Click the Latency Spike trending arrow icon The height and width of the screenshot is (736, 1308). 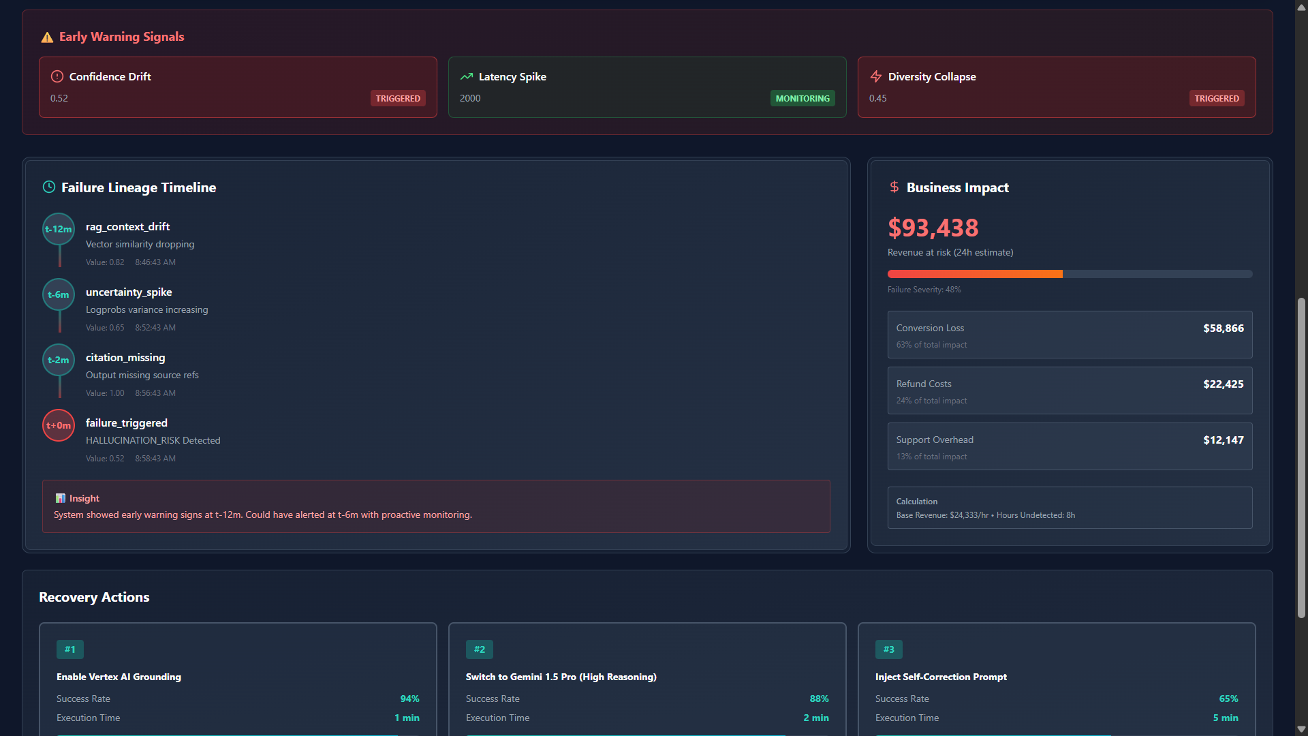[x=467, y=77]
